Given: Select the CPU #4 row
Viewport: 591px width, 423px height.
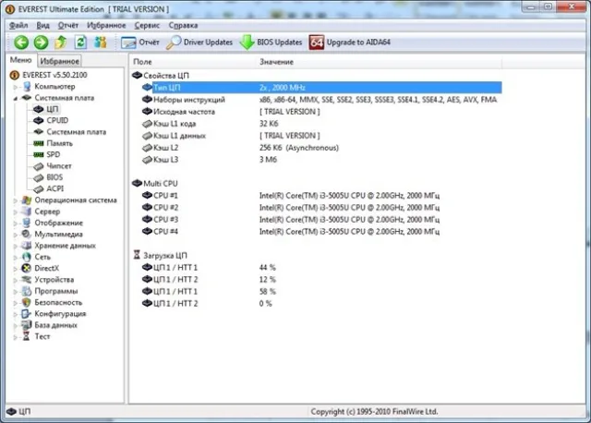Looking at the screenshot, I should [x=321, y=232].
